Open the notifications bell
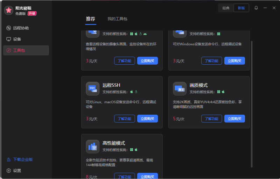 tap(256, 8)
